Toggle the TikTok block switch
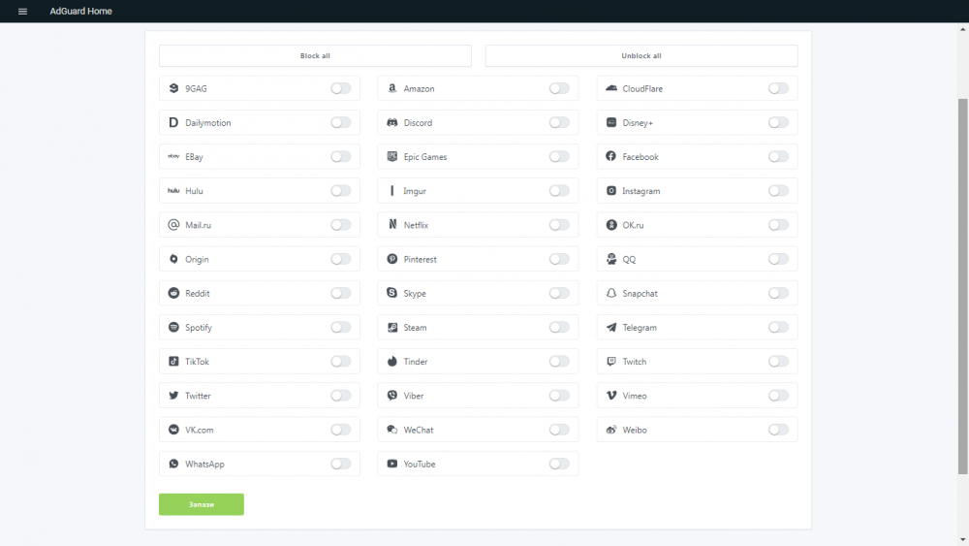Screen dimensions: 969x546 click(x=340, y=362)
